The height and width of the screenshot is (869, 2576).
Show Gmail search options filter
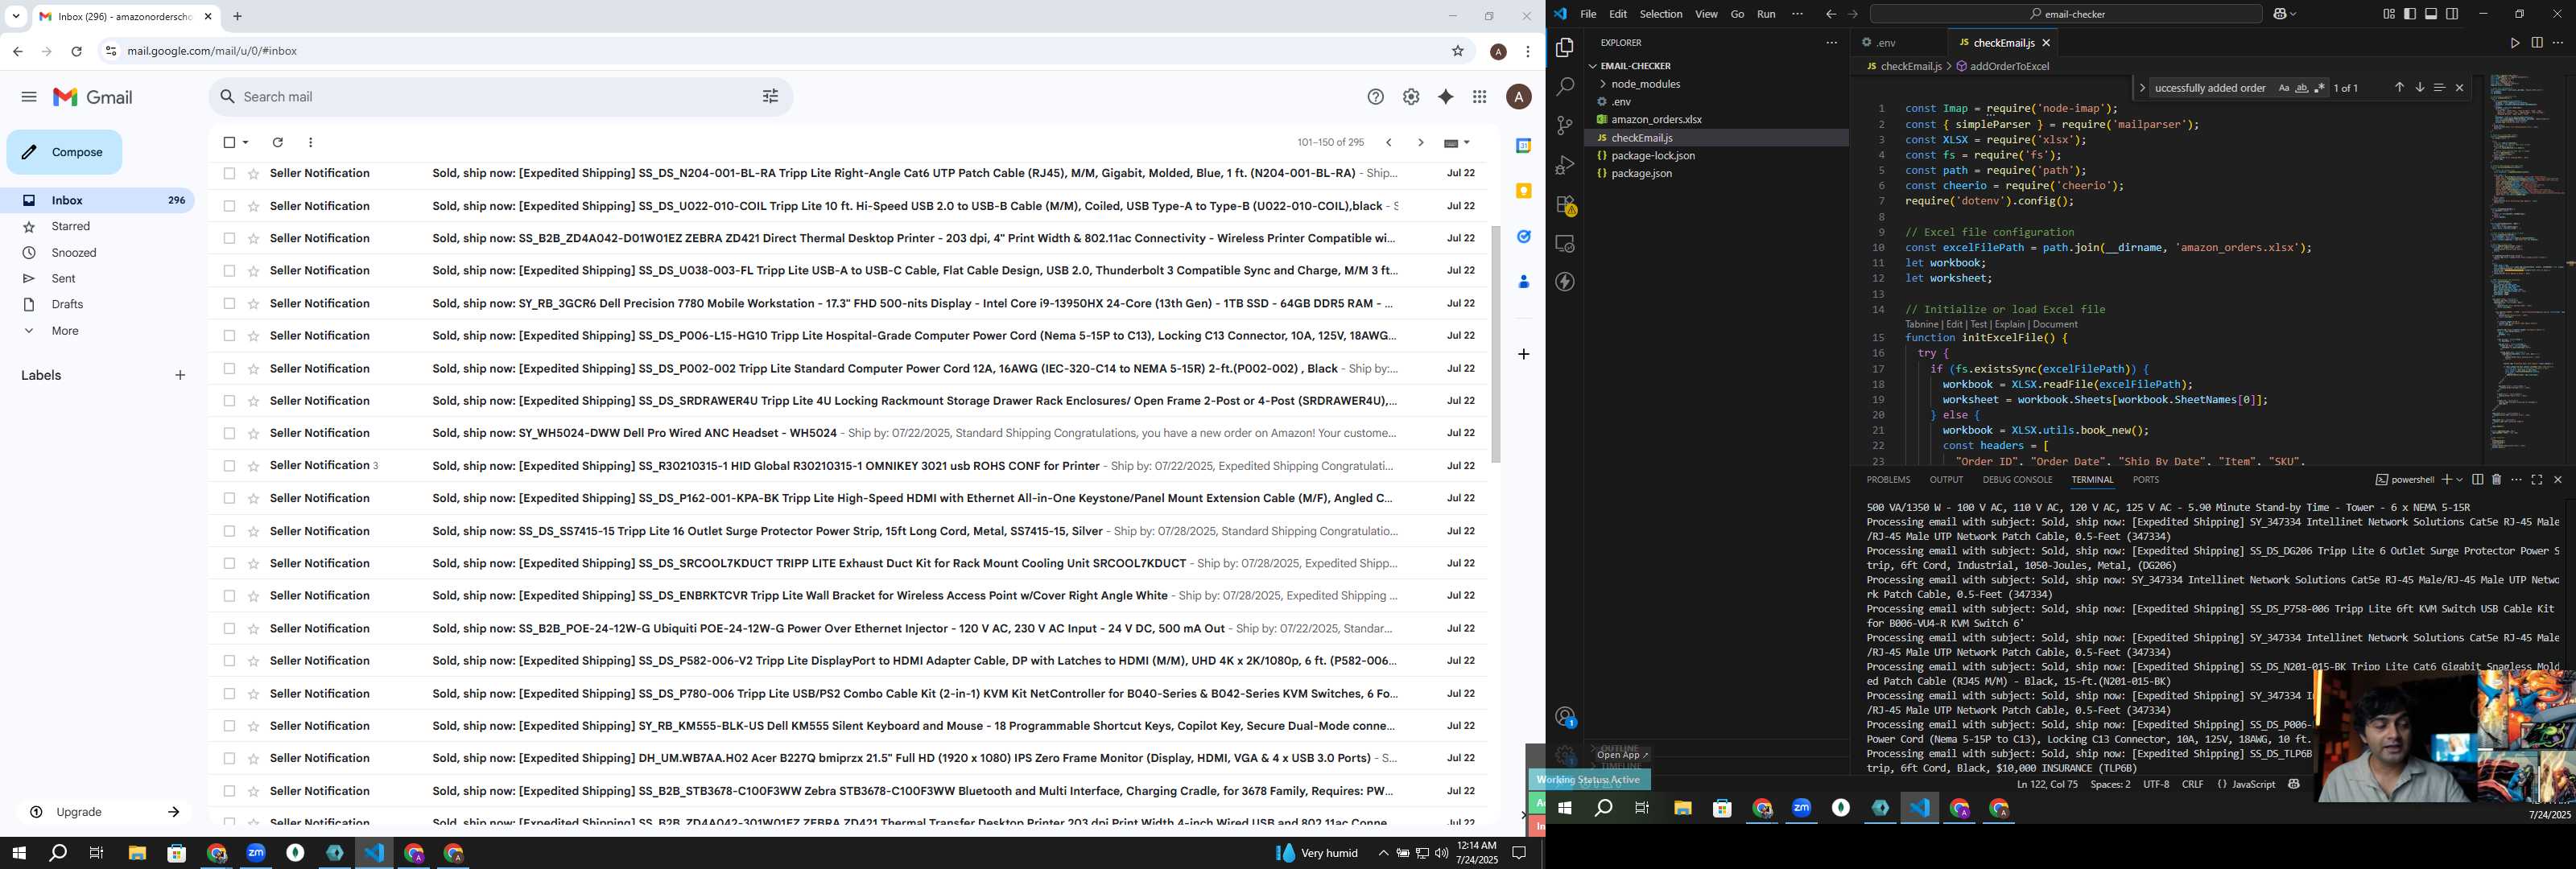[770, 97]
